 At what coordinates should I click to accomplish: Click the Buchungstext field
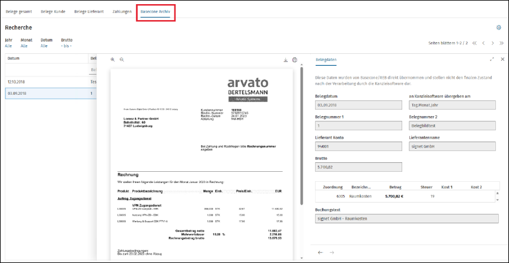click(406, 219)
